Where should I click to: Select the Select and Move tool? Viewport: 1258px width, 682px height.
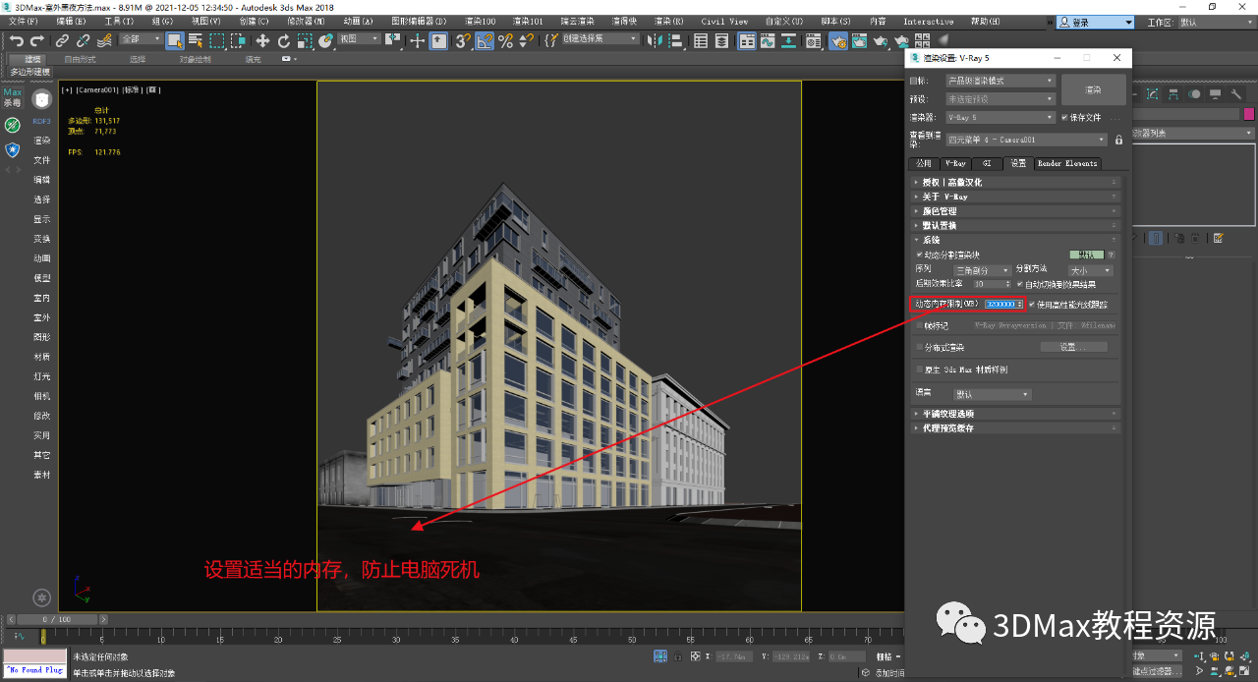point(263,39)
